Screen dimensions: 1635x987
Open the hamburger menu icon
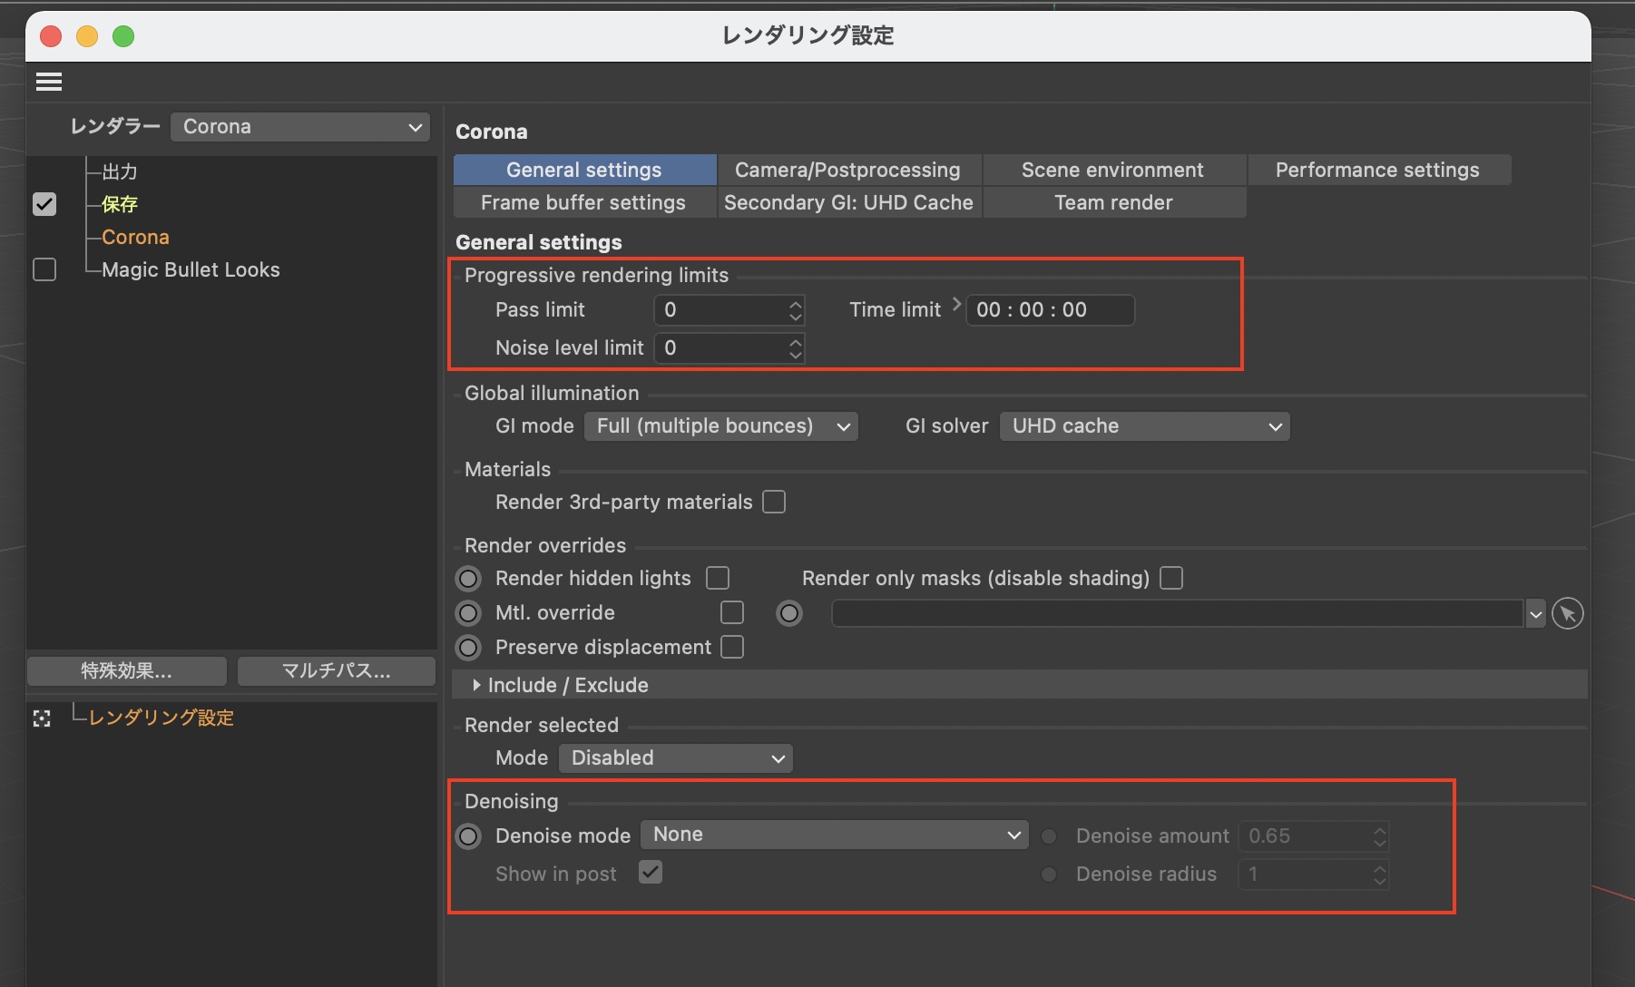tap(49, 83)
